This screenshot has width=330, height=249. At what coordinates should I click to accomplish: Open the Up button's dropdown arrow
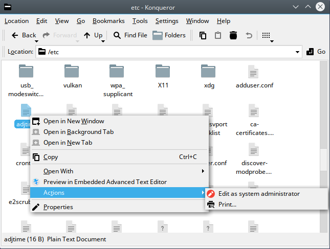(103, 41)
